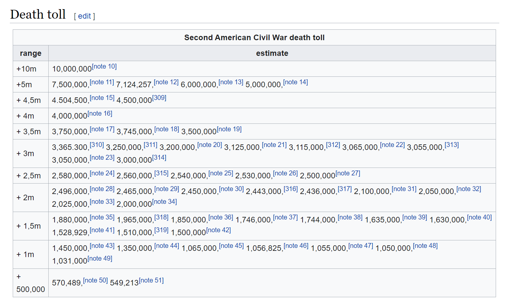514x308 pixels.
Task: Open citation 316 after 2,443,000
Action: click(290, 189)
